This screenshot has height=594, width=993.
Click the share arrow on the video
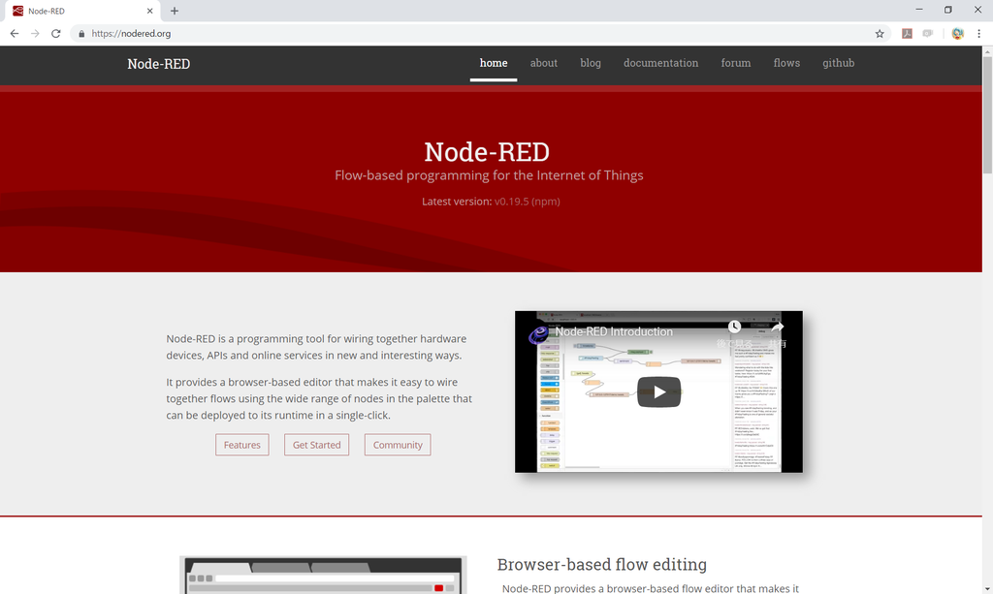tap(778, 328)
